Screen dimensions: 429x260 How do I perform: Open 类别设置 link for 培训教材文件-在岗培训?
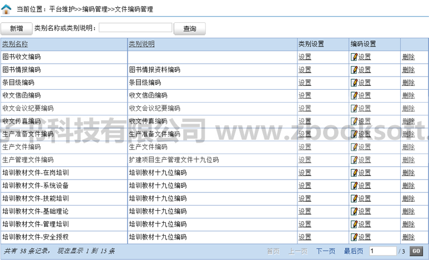tap(305, 172)
